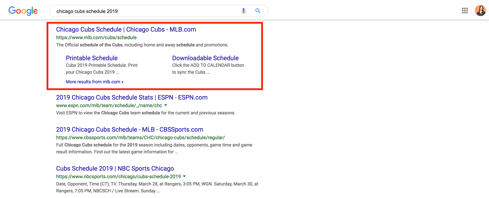
Task: Expand the dropdown arrow next to the nbcsports.com URL
Action: click(x=184, y=176)
